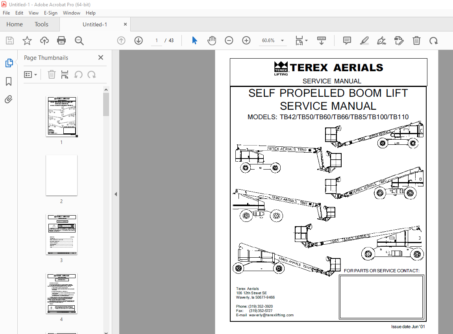Screen dimensions: 453x334
Task: Open the Find text magnifier tool
Action: pos(79,41)
